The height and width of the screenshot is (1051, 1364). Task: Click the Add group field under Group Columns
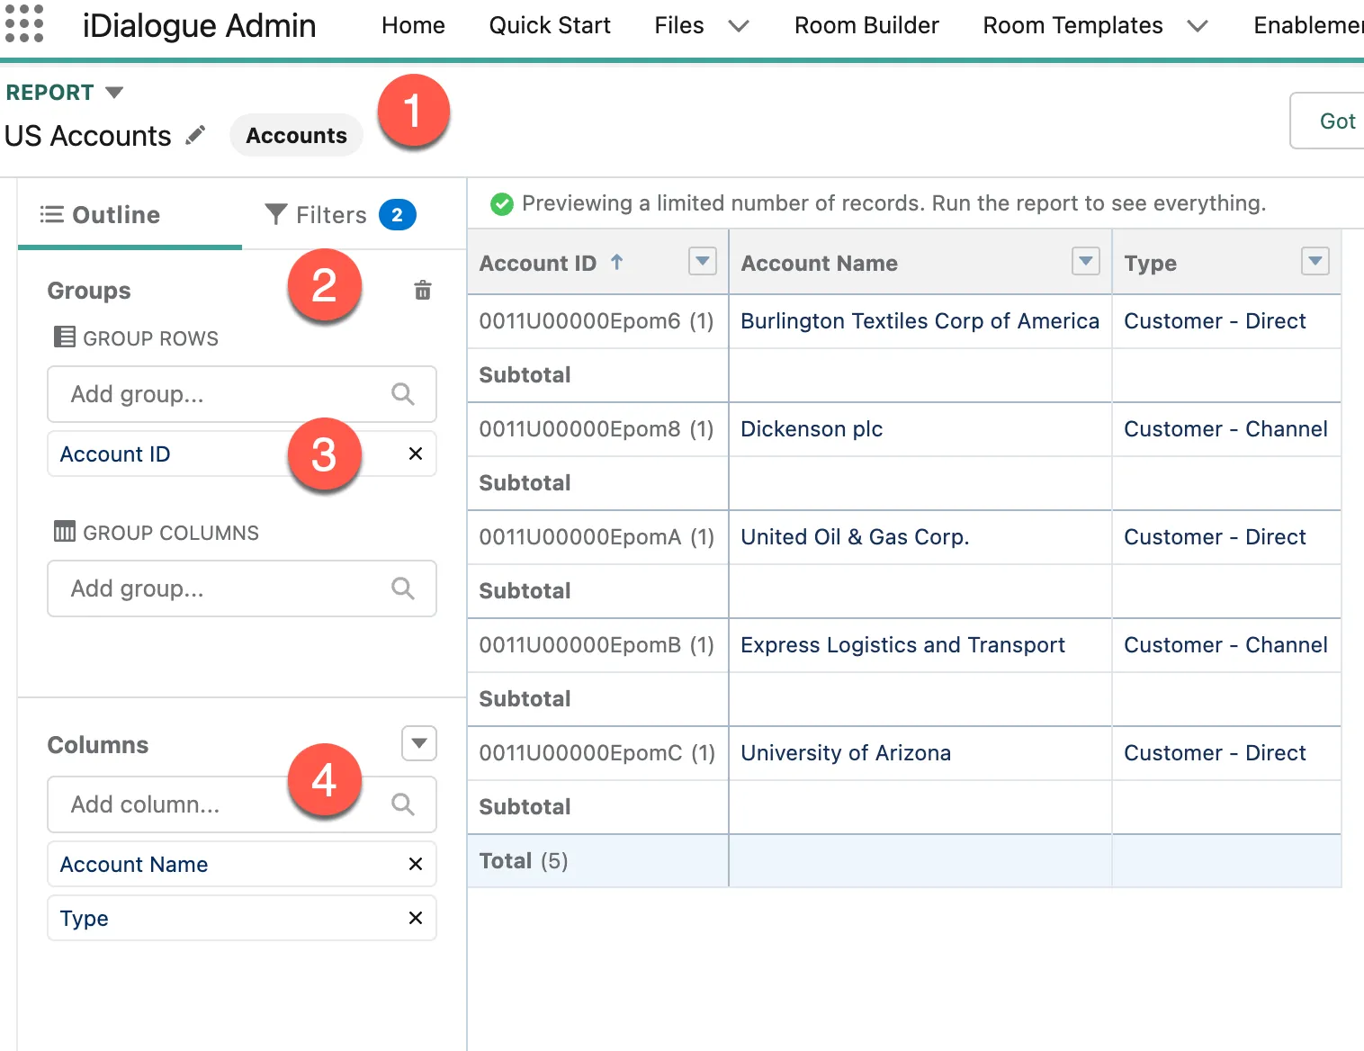pyautogui.click(x=242, y=588)
